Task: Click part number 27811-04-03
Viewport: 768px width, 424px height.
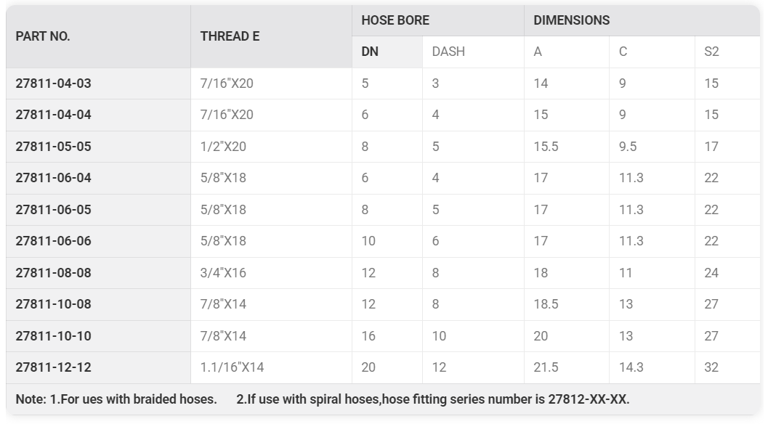Action: (53, 83)
